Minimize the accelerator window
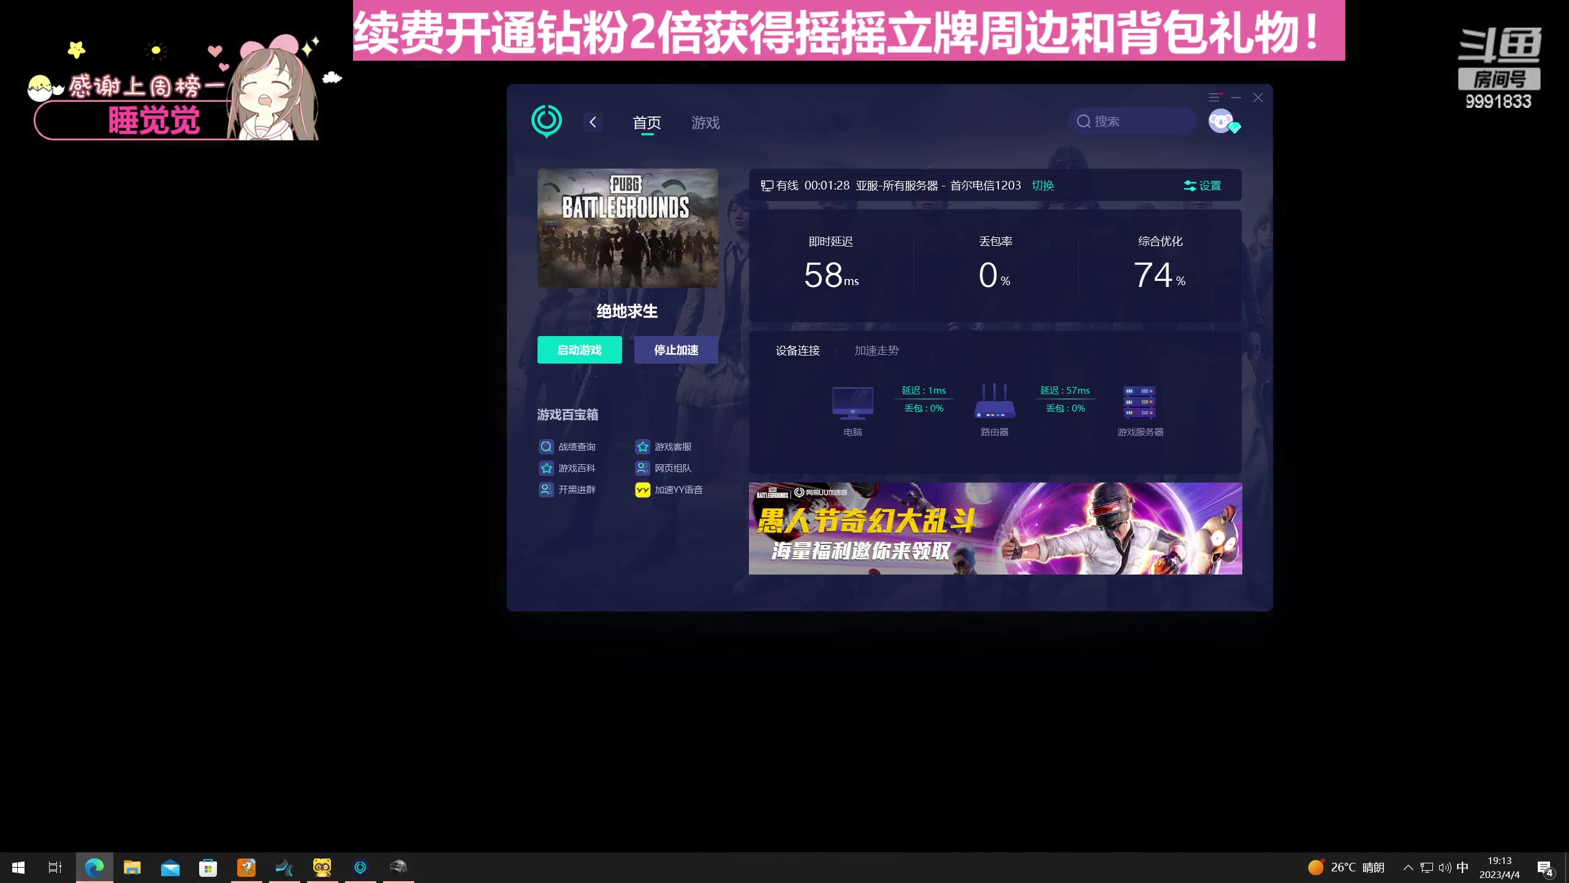Viewport: 1569px width, 883px height. (x=1236, y=97)
